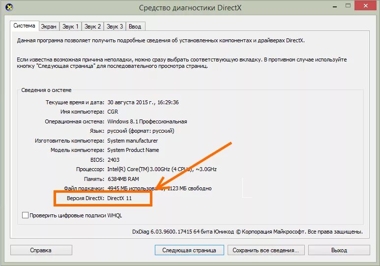Image resolution: width=380 pixels, height=266 pixels.
Task: Click the Модель компьютера label
Action: pyautogui.click(x=77, y=150)
